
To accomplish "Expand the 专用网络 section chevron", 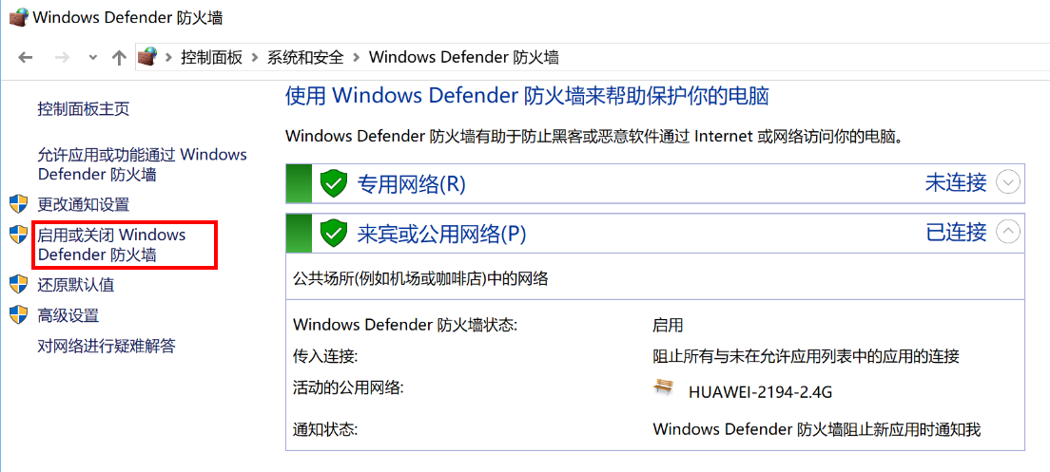I will tap(1007, 182).
